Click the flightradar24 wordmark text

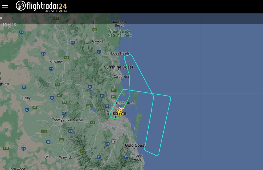pos(47,6)
